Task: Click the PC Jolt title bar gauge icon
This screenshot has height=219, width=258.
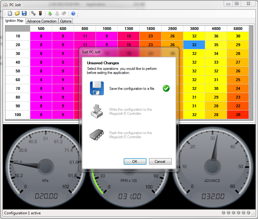Action: click(x=5, y=5)
